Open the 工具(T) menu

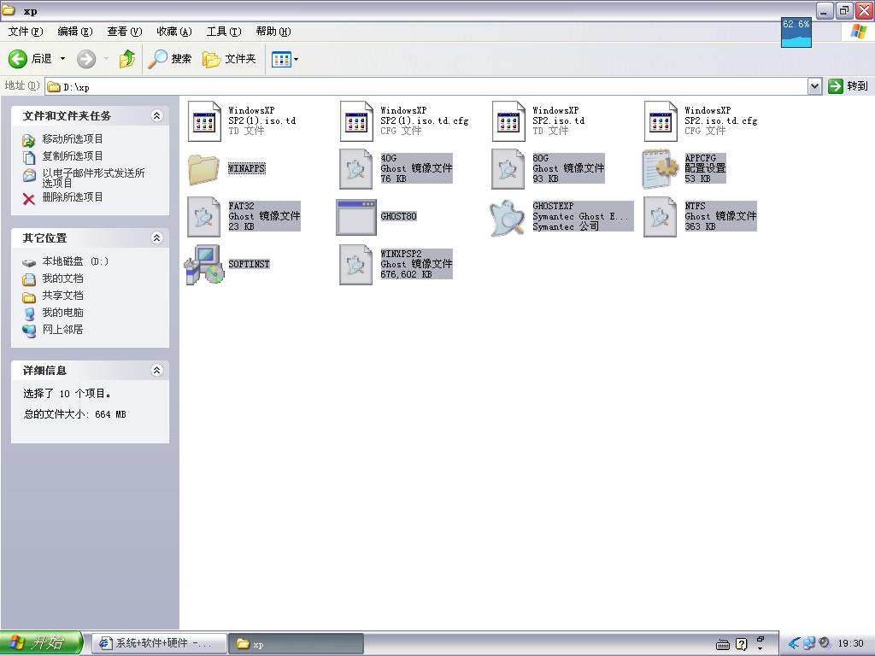pyautogui.click(x=224, y=32)
